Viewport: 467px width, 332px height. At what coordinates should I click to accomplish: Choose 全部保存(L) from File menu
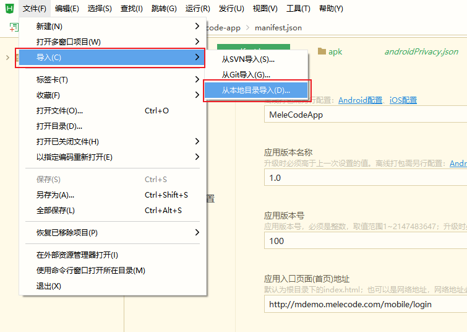click(x=56, y=211)
